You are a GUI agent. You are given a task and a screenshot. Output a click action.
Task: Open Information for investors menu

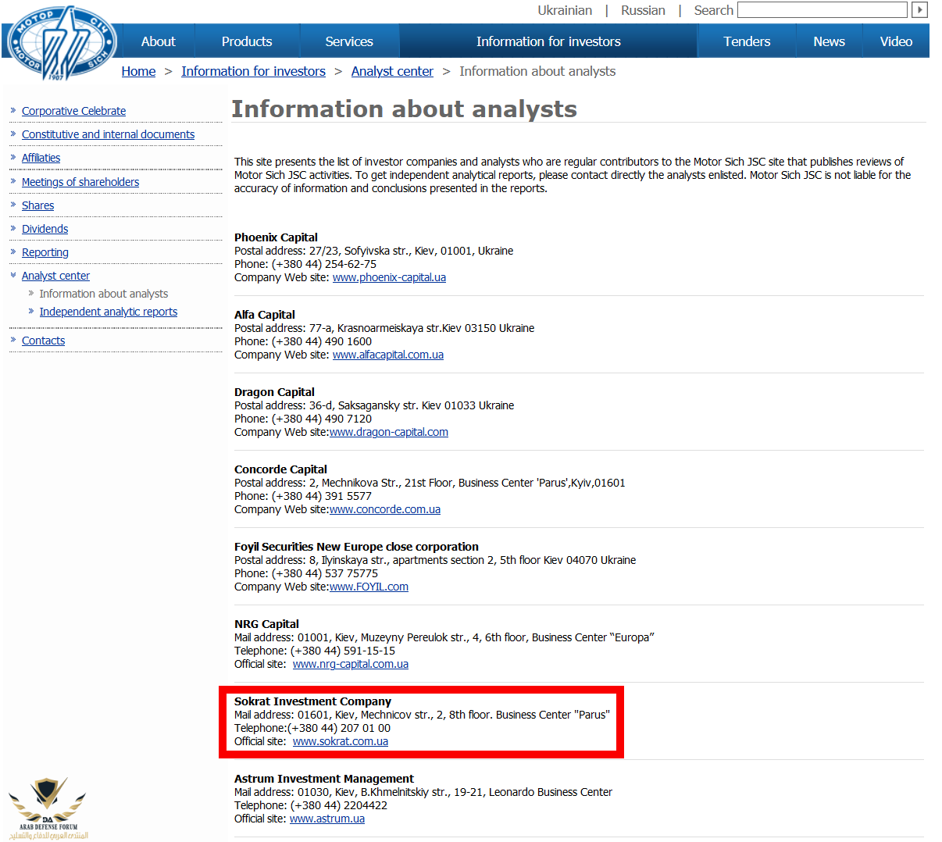[548, 41]
